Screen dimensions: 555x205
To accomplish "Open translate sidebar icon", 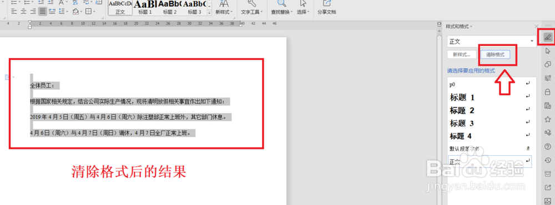I will coord(548,132).
